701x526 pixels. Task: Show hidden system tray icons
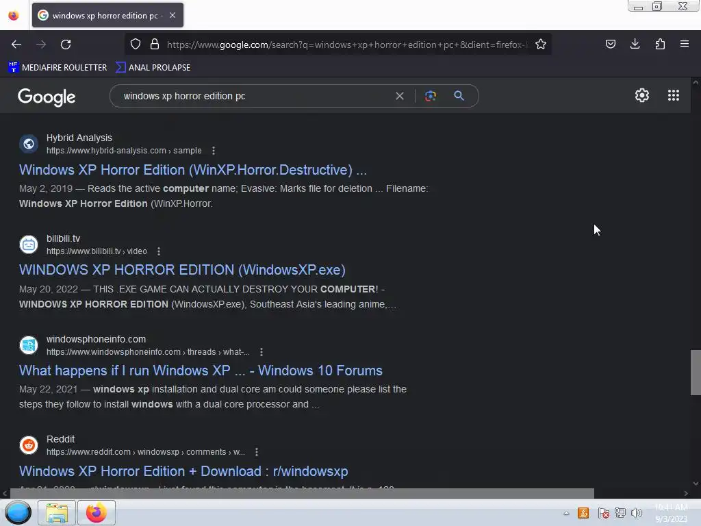click(x=566, y=513)
